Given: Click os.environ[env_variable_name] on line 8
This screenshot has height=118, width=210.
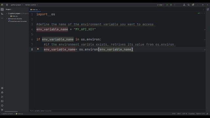Looking at the screenshot, I should pyautogui.click(x=106, y=49).
